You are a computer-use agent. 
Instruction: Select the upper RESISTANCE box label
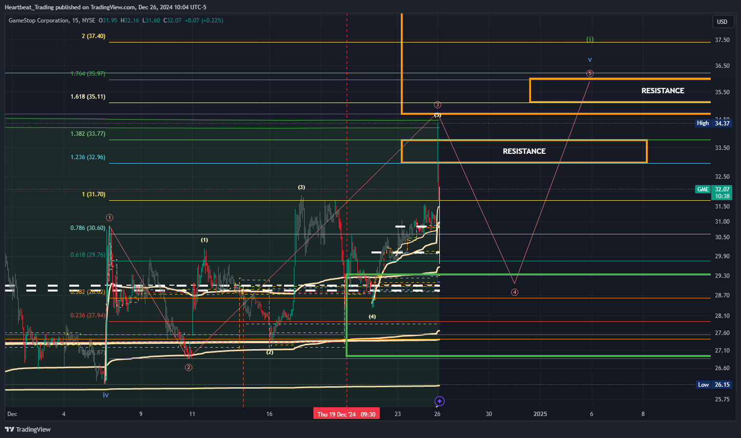(663, 91)
